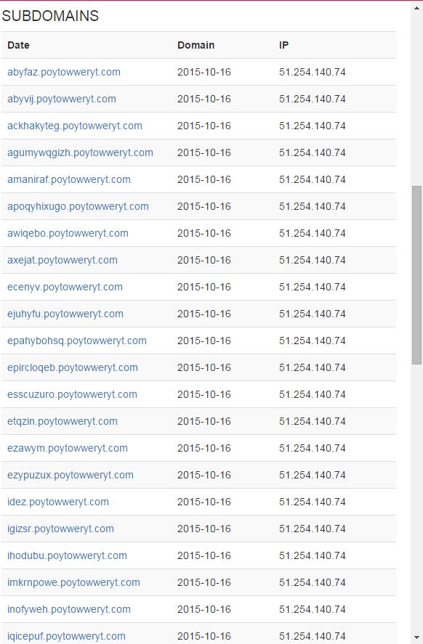Follow the apoqyhixugo.poytowweryt.com link
The image size is (423, 644).
78,206
